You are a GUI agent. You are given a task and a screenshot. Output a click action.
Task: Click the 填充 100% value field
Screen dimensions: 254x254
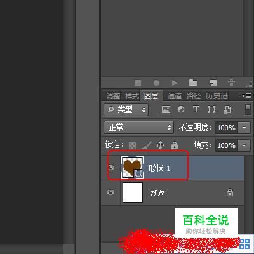pos(227,145)
